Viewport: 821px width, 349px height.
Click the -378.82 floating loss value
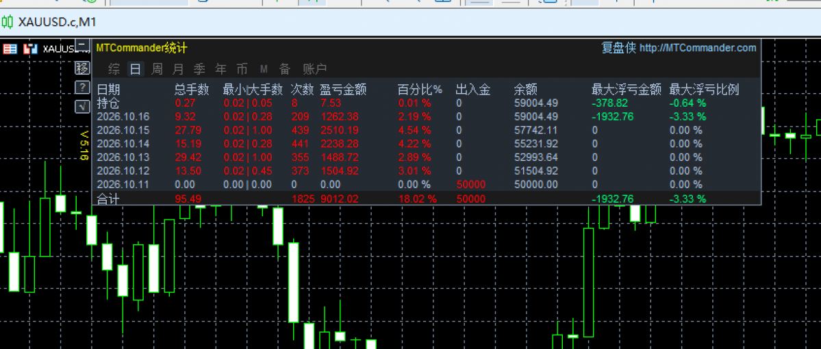coord(609,103)
